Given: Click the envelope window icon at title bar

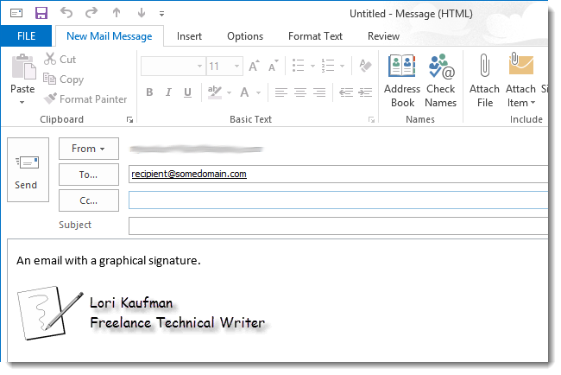Looking at the screenshot, I should tap(16, 13).
